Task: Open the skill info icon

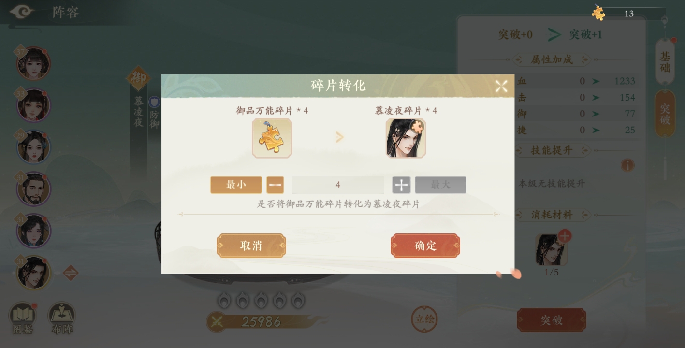Action: (627, 166)
